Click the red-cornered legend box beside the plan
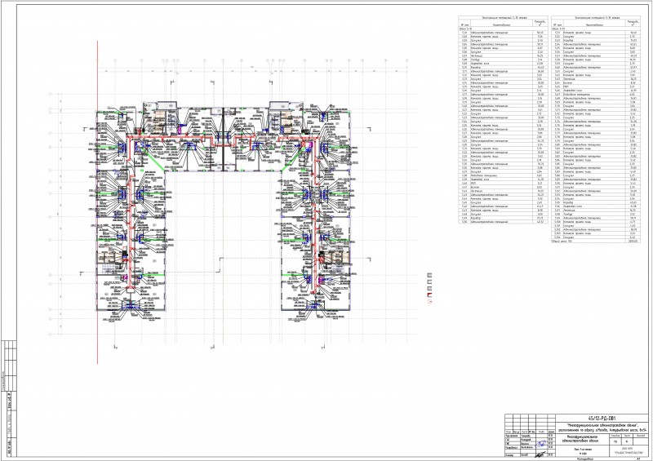Image resolution: width=653 pixels, height=461 pixels. tap(430, 295)
